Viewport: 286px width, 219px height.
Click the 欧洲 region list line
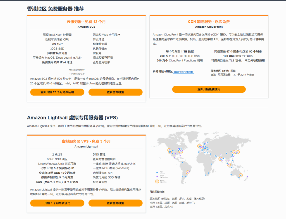(x=172, y=203)
